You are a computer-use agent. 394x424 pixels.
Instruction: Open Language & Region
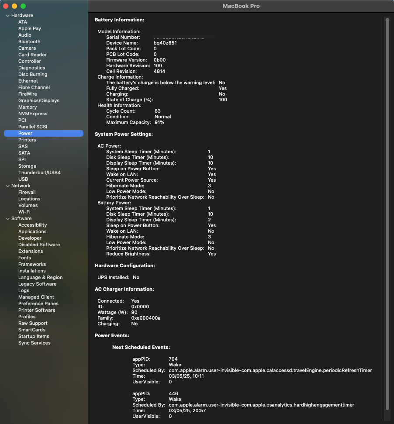pos(41,277)
